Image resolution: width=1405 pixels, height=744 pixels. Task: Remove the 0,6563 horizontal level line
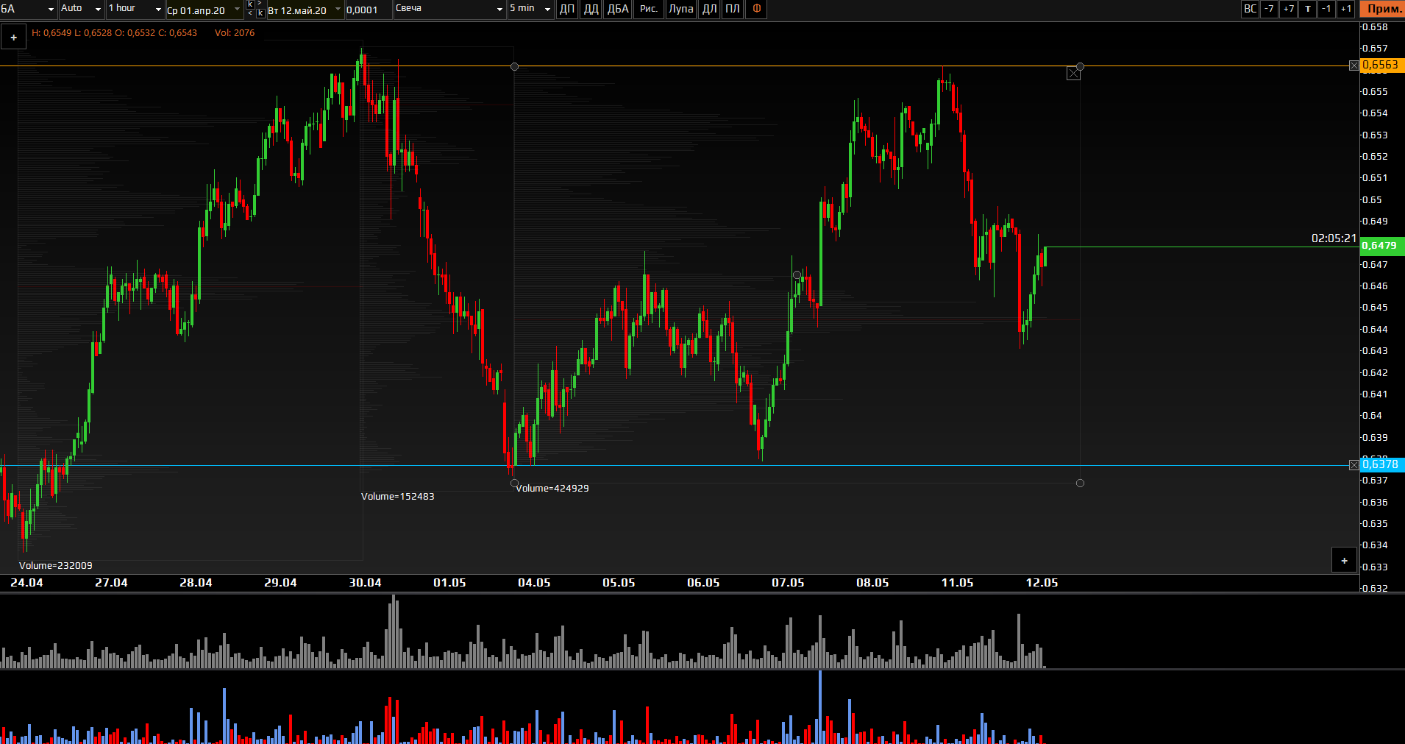(1354, 65)
